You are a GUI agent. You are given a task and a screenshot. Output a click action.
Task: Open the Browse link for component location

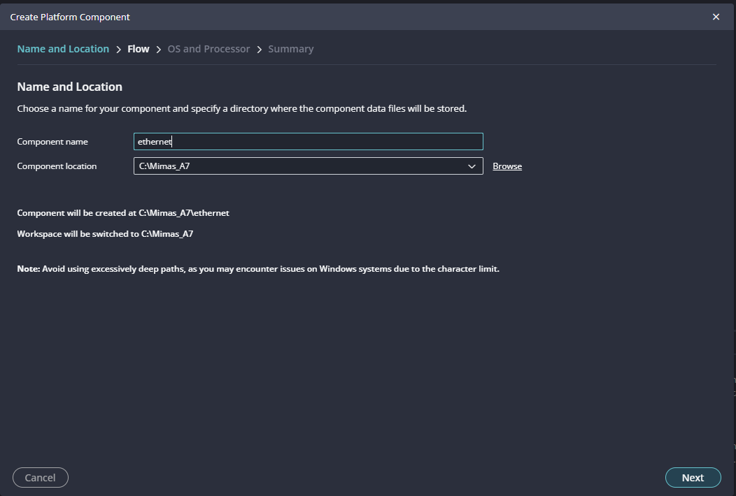coord(507,166)
